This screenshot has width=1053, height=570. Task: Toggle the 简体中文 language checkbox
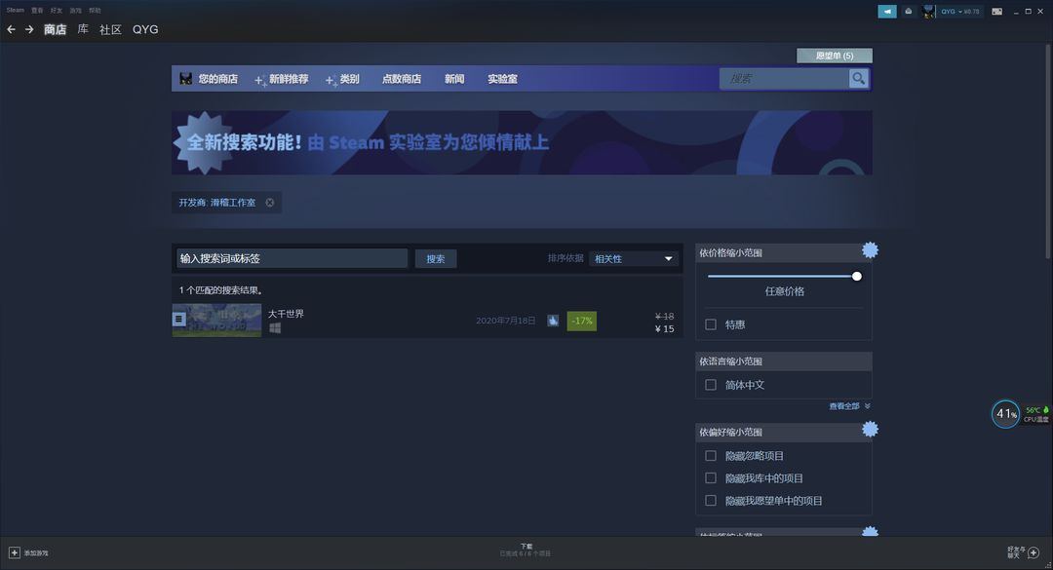pos(711,385)
